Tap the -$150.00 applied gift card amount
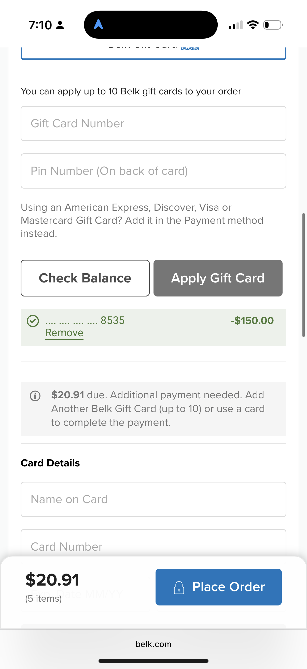Viewport: 307px width, 669px height. pos(252,320)
